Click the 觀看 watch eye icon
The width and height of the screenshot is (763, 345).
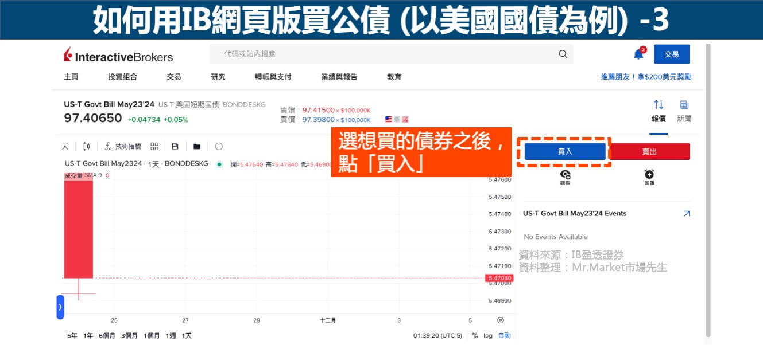pyautogui.click(x=565, y=177)
